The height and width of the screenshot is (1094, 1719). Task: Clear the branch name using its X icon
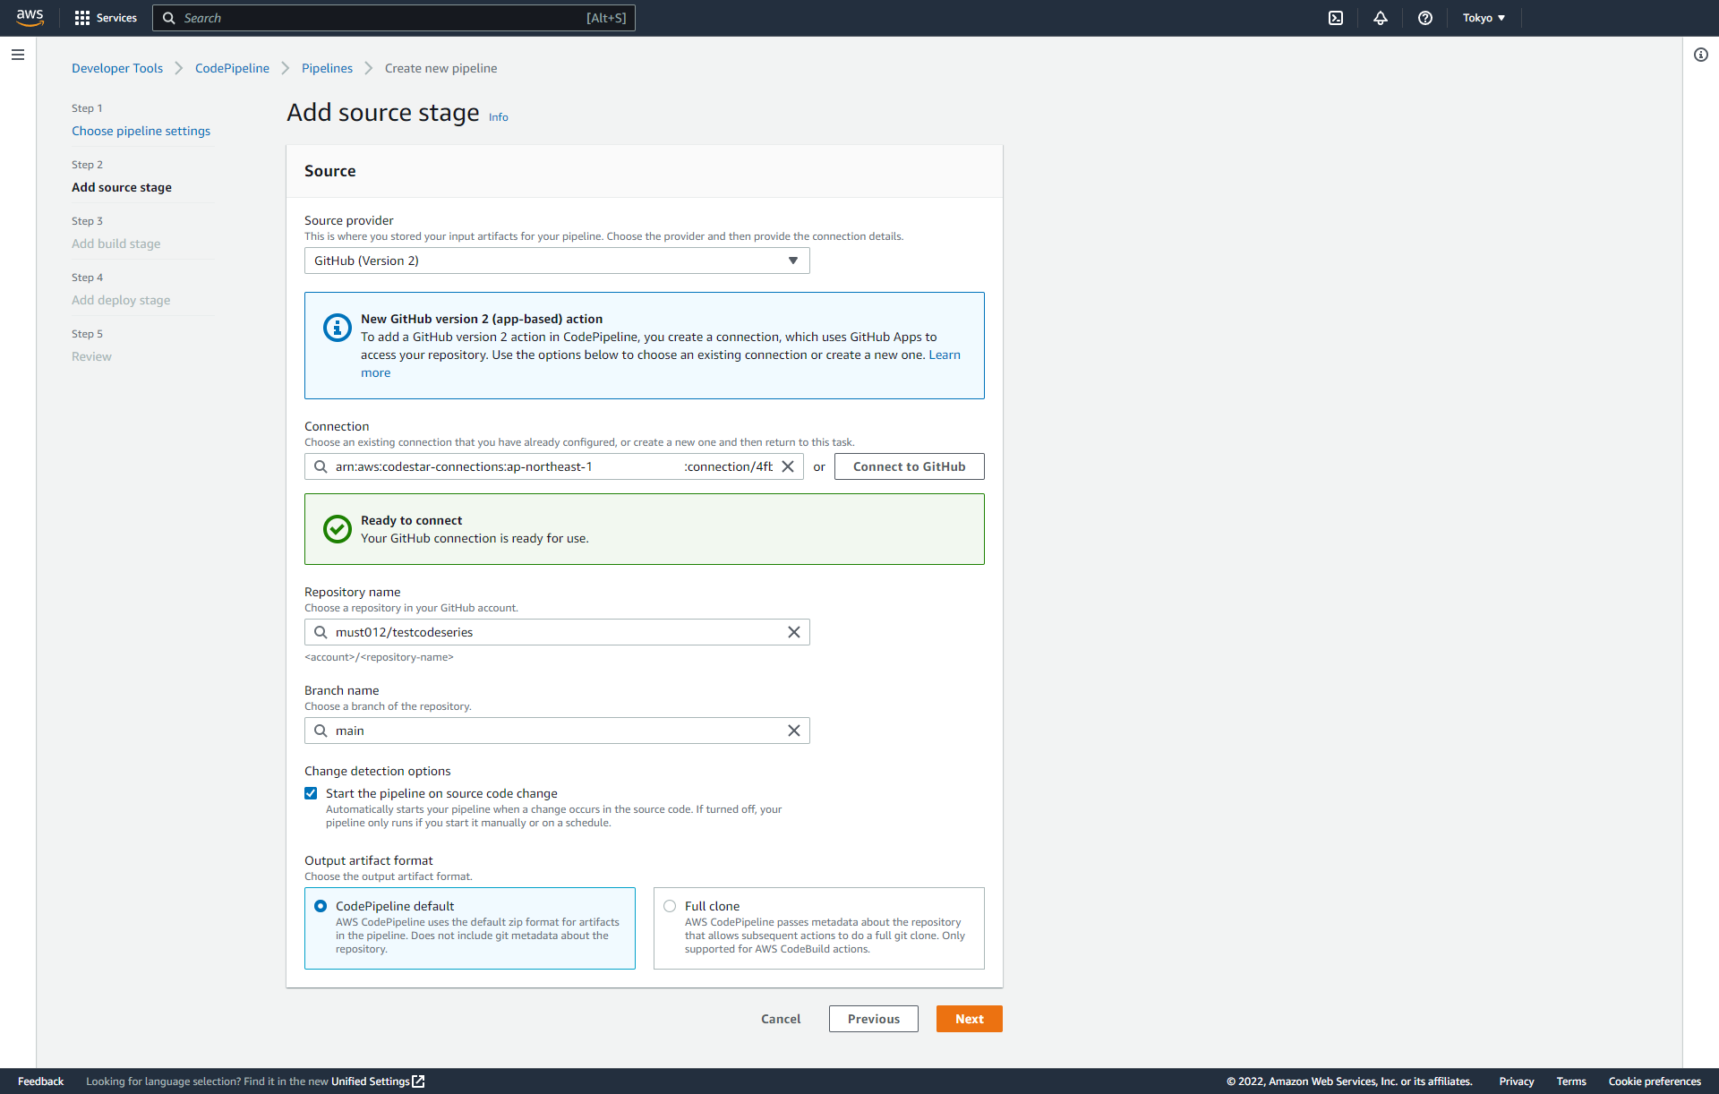coord(793,731)
